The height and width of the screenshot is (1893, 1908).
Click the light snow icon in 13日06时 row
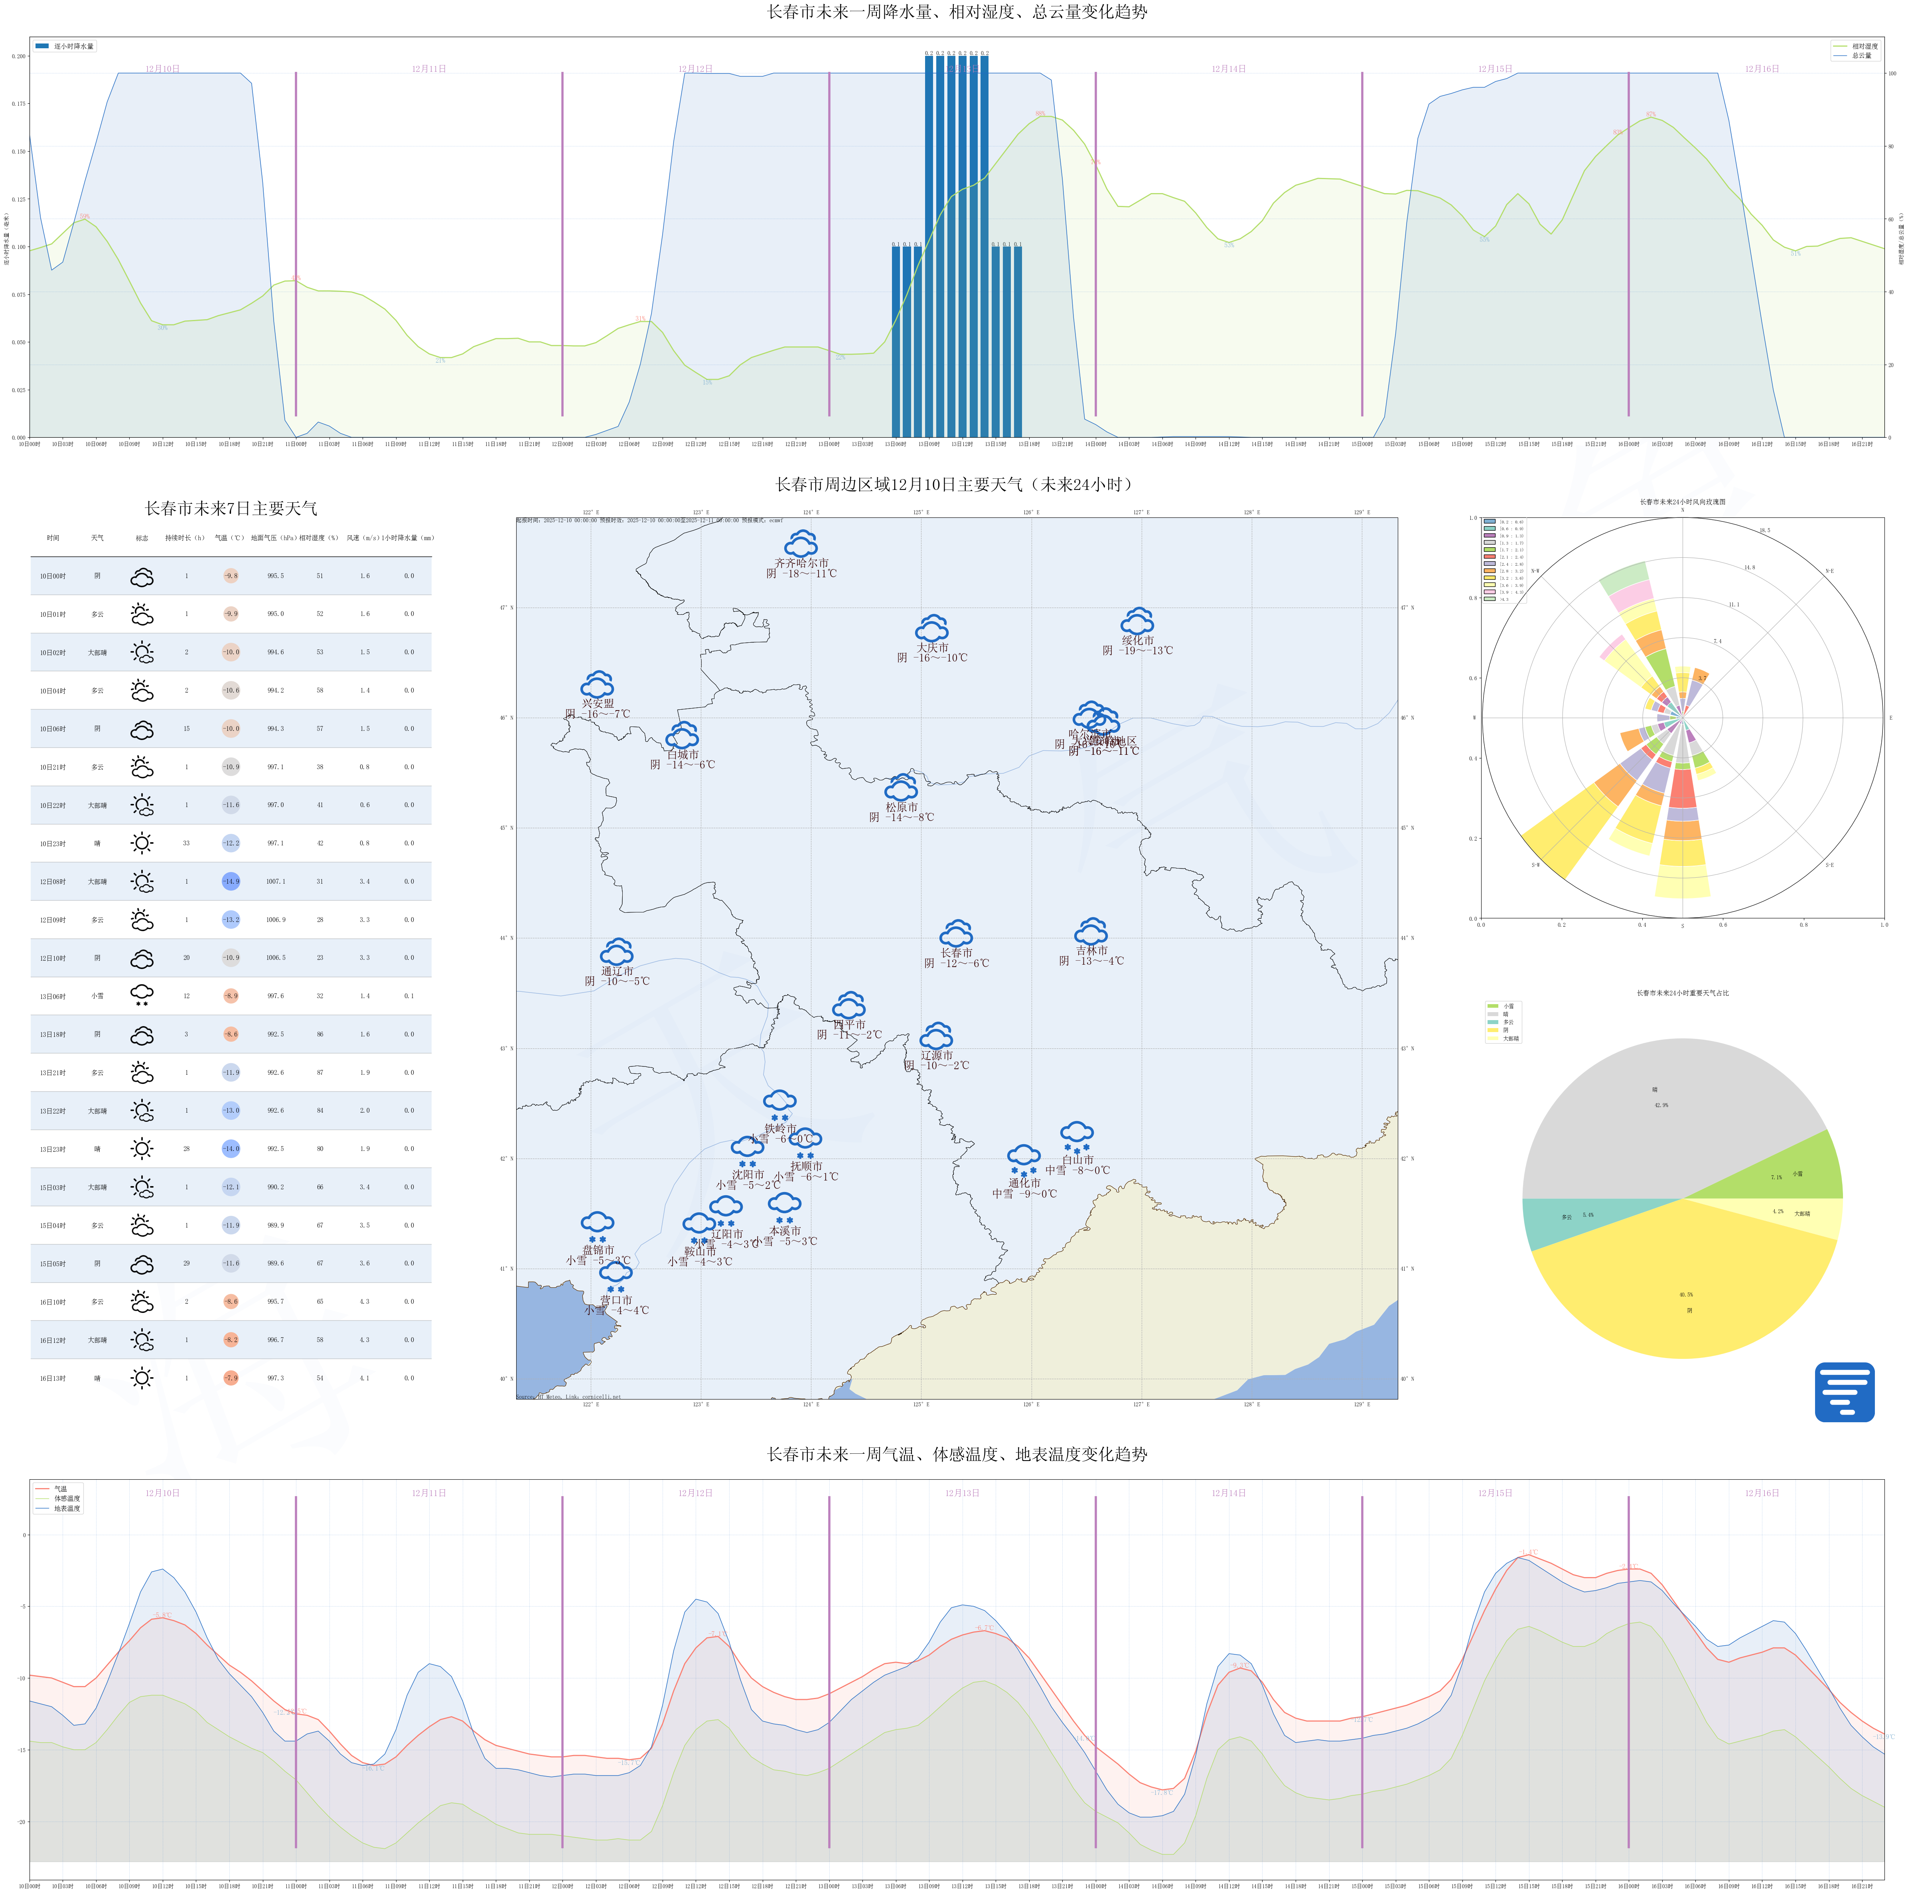tap(141, 995)
